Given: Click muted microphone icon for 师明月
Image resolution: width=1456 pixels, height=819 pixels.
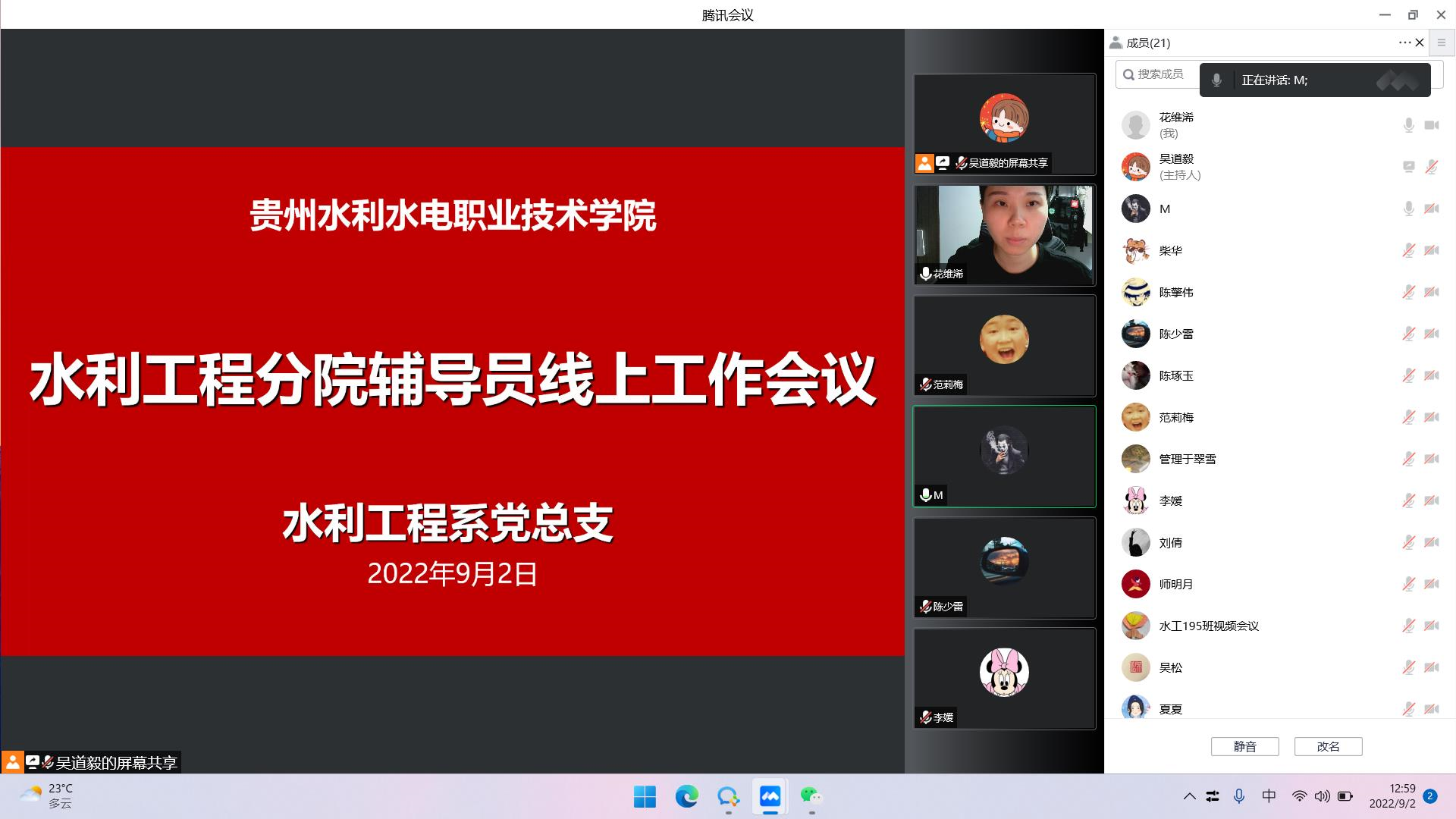Looking at the screenshot, I should (1408, 584).
